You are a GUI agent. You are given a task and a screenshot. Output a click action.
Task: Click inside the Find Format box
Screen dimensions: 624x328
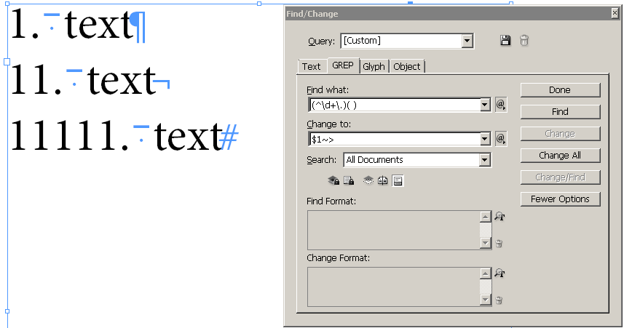click(x=394, y=231)
